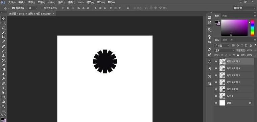
Task: Hide layer 矩形 1 拷贝 5
Action: pyautogui.click(x=216, y=61)
